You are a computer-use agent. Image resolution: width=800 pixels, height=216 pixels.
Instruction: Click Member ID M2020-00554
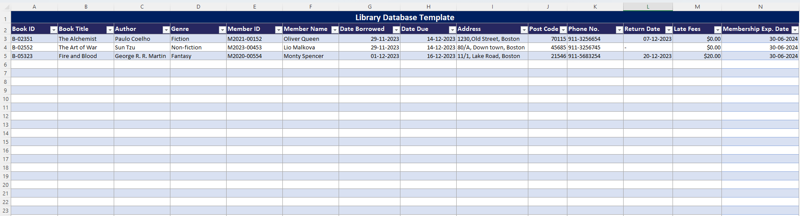click(x=255, y=56)
